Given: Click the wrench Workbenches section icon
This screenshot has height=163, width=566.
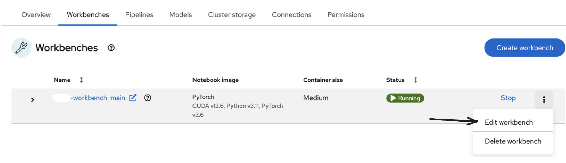Looking at the screenshot, I should 21,48.
